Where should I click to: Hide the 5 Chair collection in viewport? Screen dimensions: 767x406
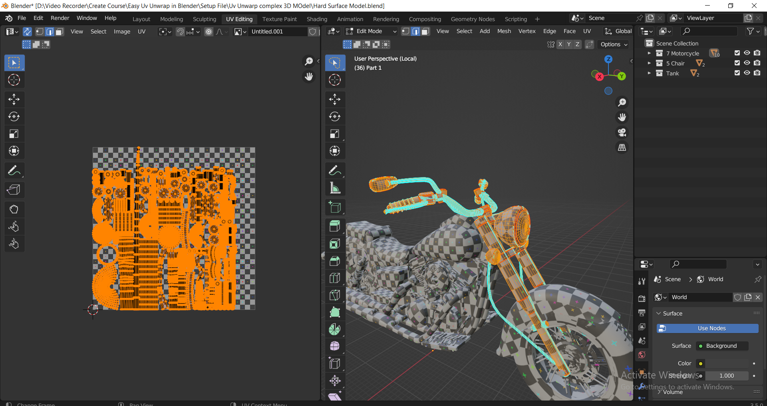coord(747,63)
